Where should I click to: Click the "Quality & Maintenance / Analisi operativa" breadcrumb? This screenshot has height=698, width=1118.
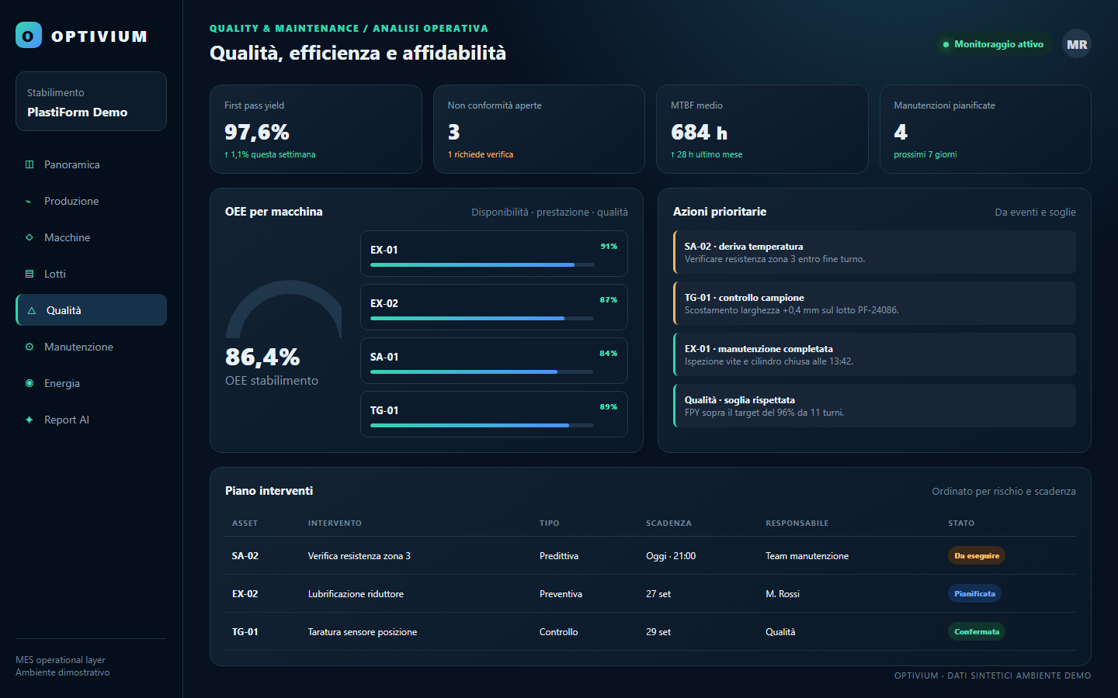click(349, 29)
